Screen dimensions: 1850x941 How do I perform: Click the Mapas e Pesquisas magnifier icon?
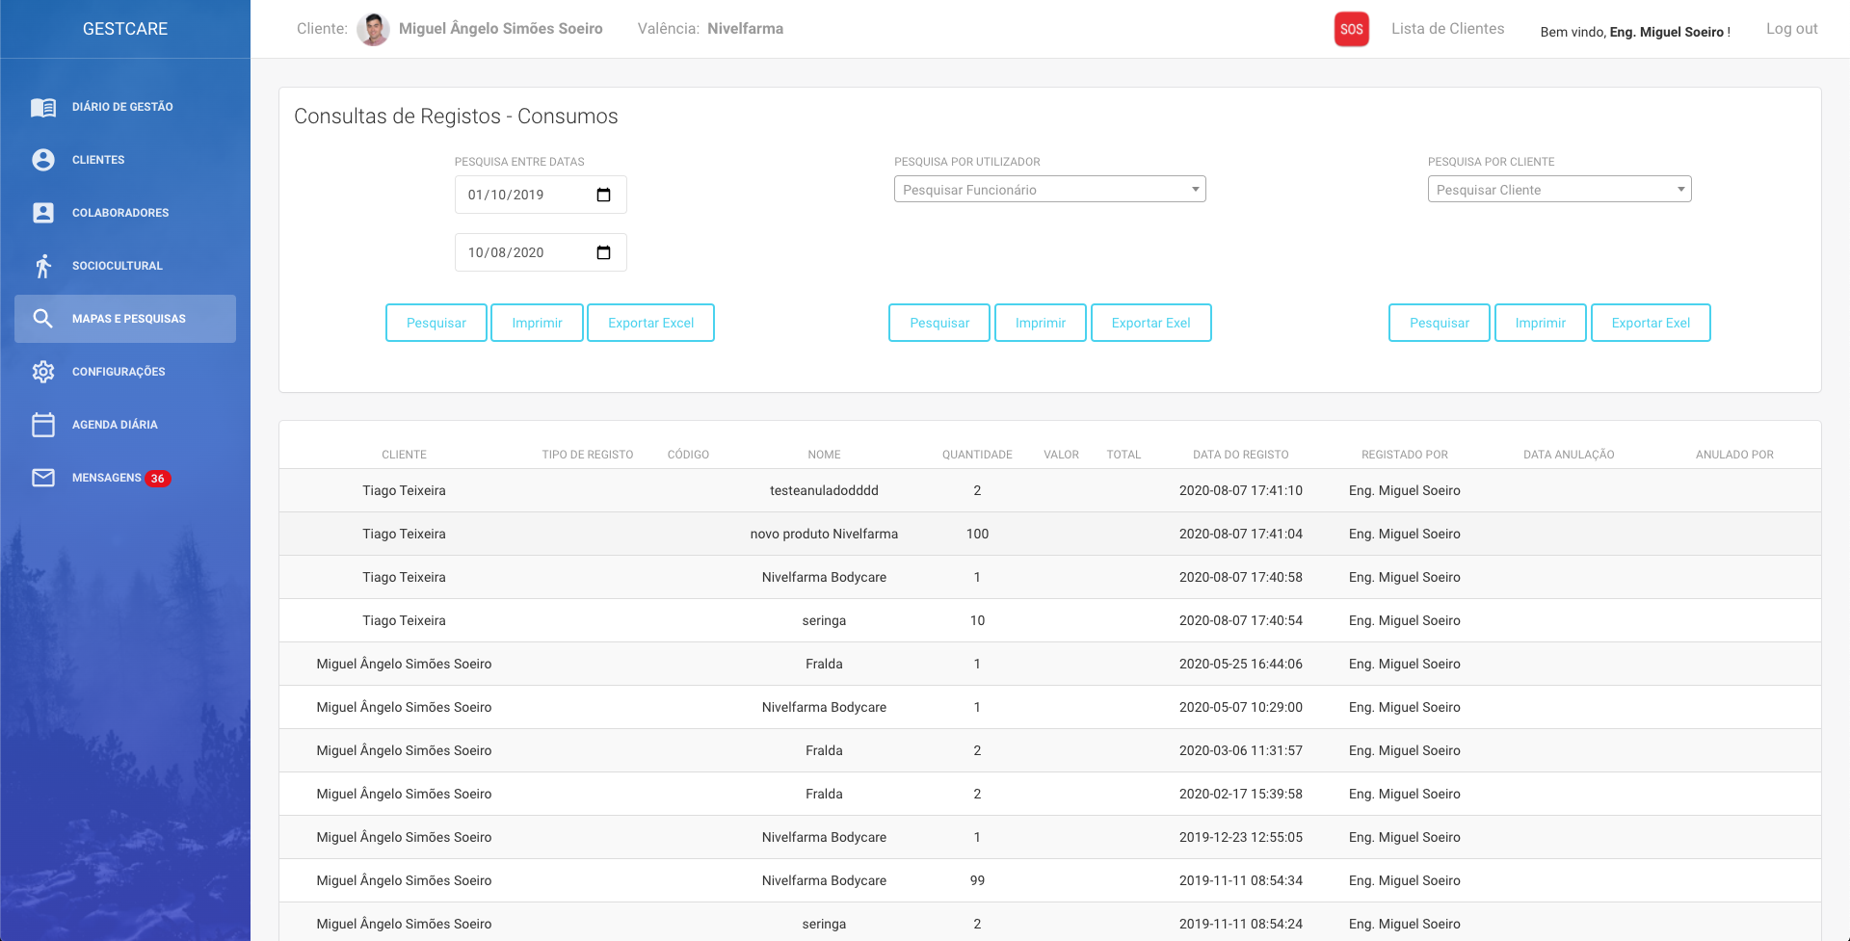pyautogui.click(x=43, y=319)
